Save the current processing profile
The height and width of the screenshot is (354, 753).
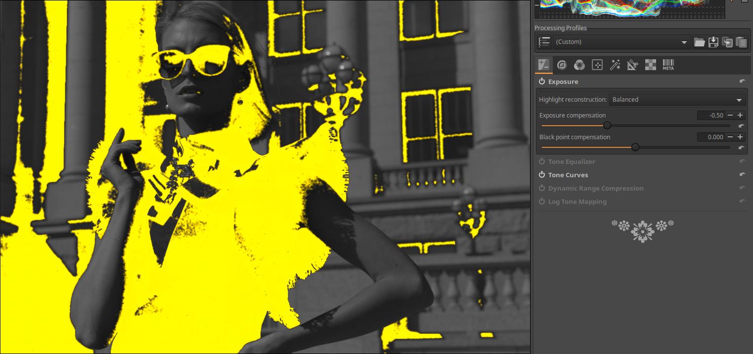coord(713,42)
